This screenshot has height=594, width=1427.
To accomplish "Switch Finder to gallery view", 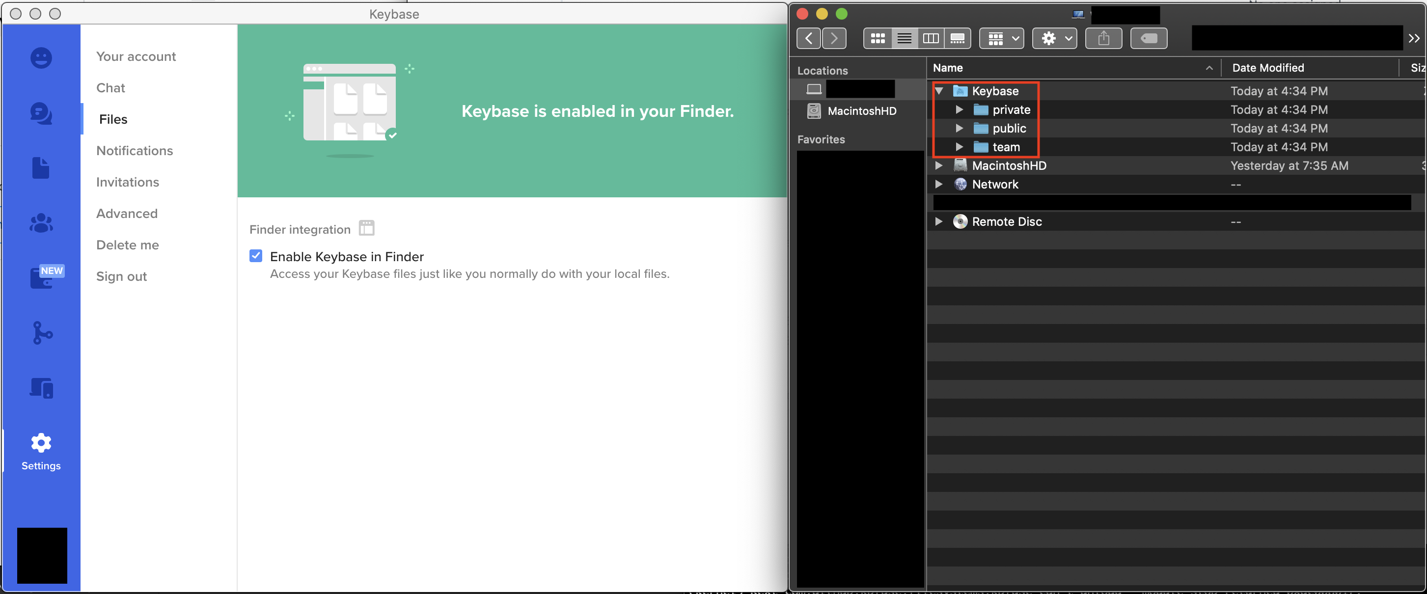I will click(x=957, y=38).
